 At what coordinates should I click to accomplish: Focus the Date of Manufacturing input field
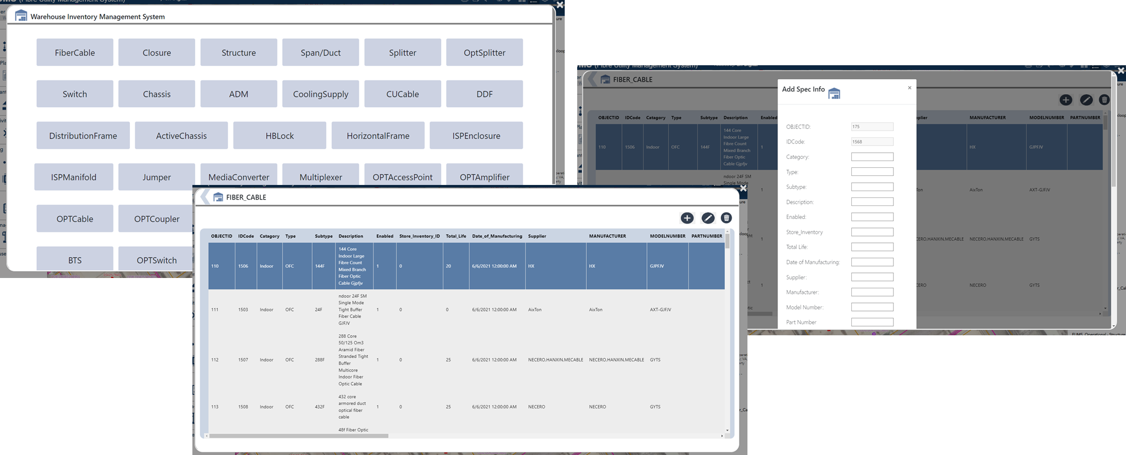coord(872,262)
